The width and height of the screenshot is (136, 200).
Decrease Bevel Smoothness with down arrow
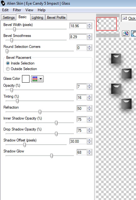coord(90,38)
